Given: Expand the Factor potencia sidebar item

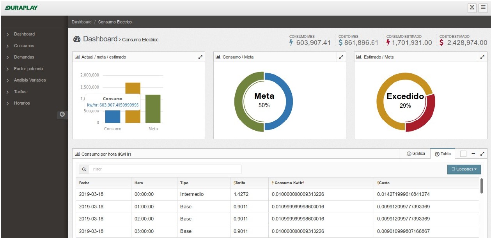Looking at the screenshot, I should [28, 69].
